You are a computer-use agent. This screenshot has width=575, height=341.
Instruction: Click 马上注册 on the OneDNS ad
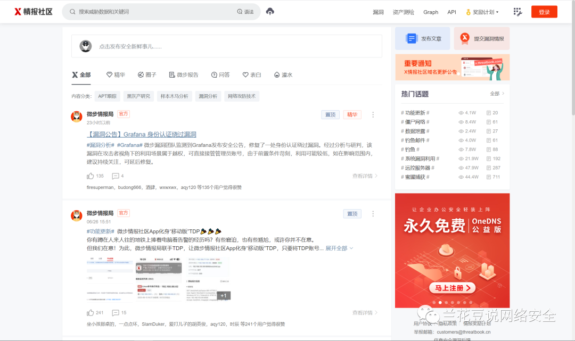(452, 288)
